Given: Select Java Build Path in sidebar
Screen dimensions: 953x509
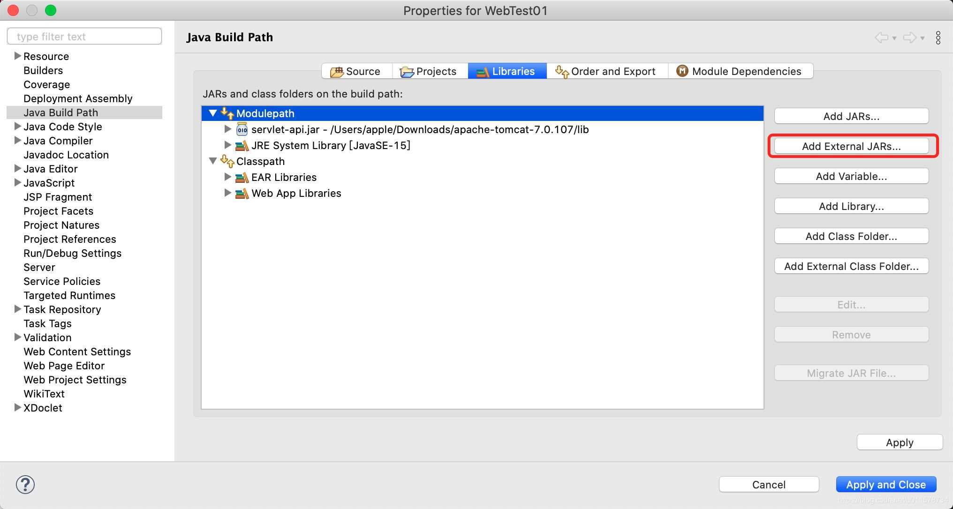Looking at the screenshot, I should [61, 112].
